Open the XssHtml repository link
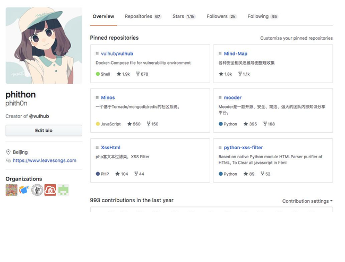This screenshot has height=262, width=345. pos(110,148)
